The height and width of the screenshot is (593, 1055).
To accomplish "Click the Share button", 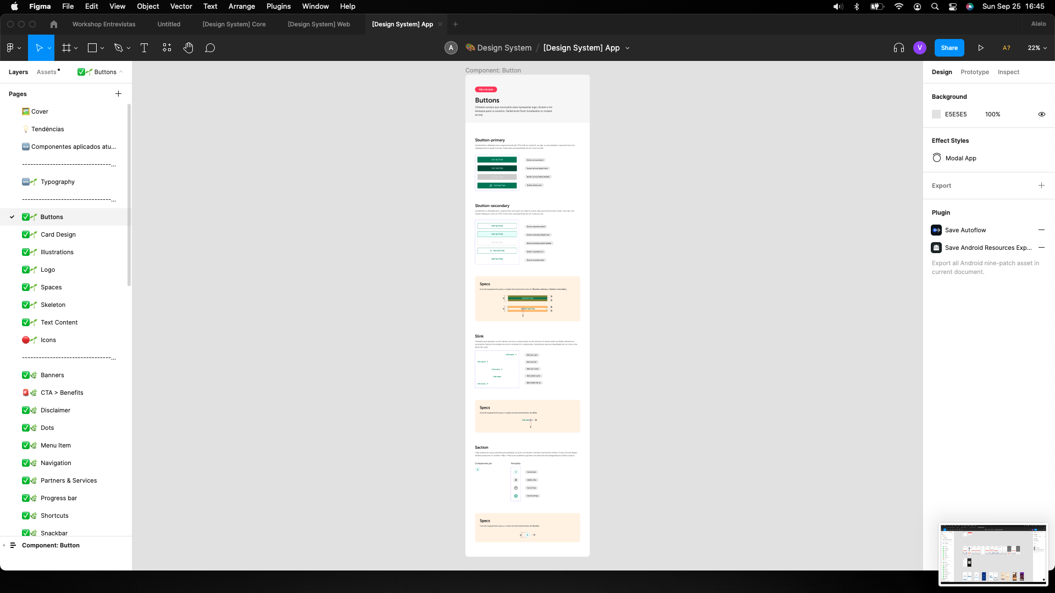I will click(x=949, y=48).
